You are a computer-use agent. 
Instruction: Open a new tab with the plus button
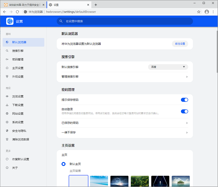click(x=96, y=5)
